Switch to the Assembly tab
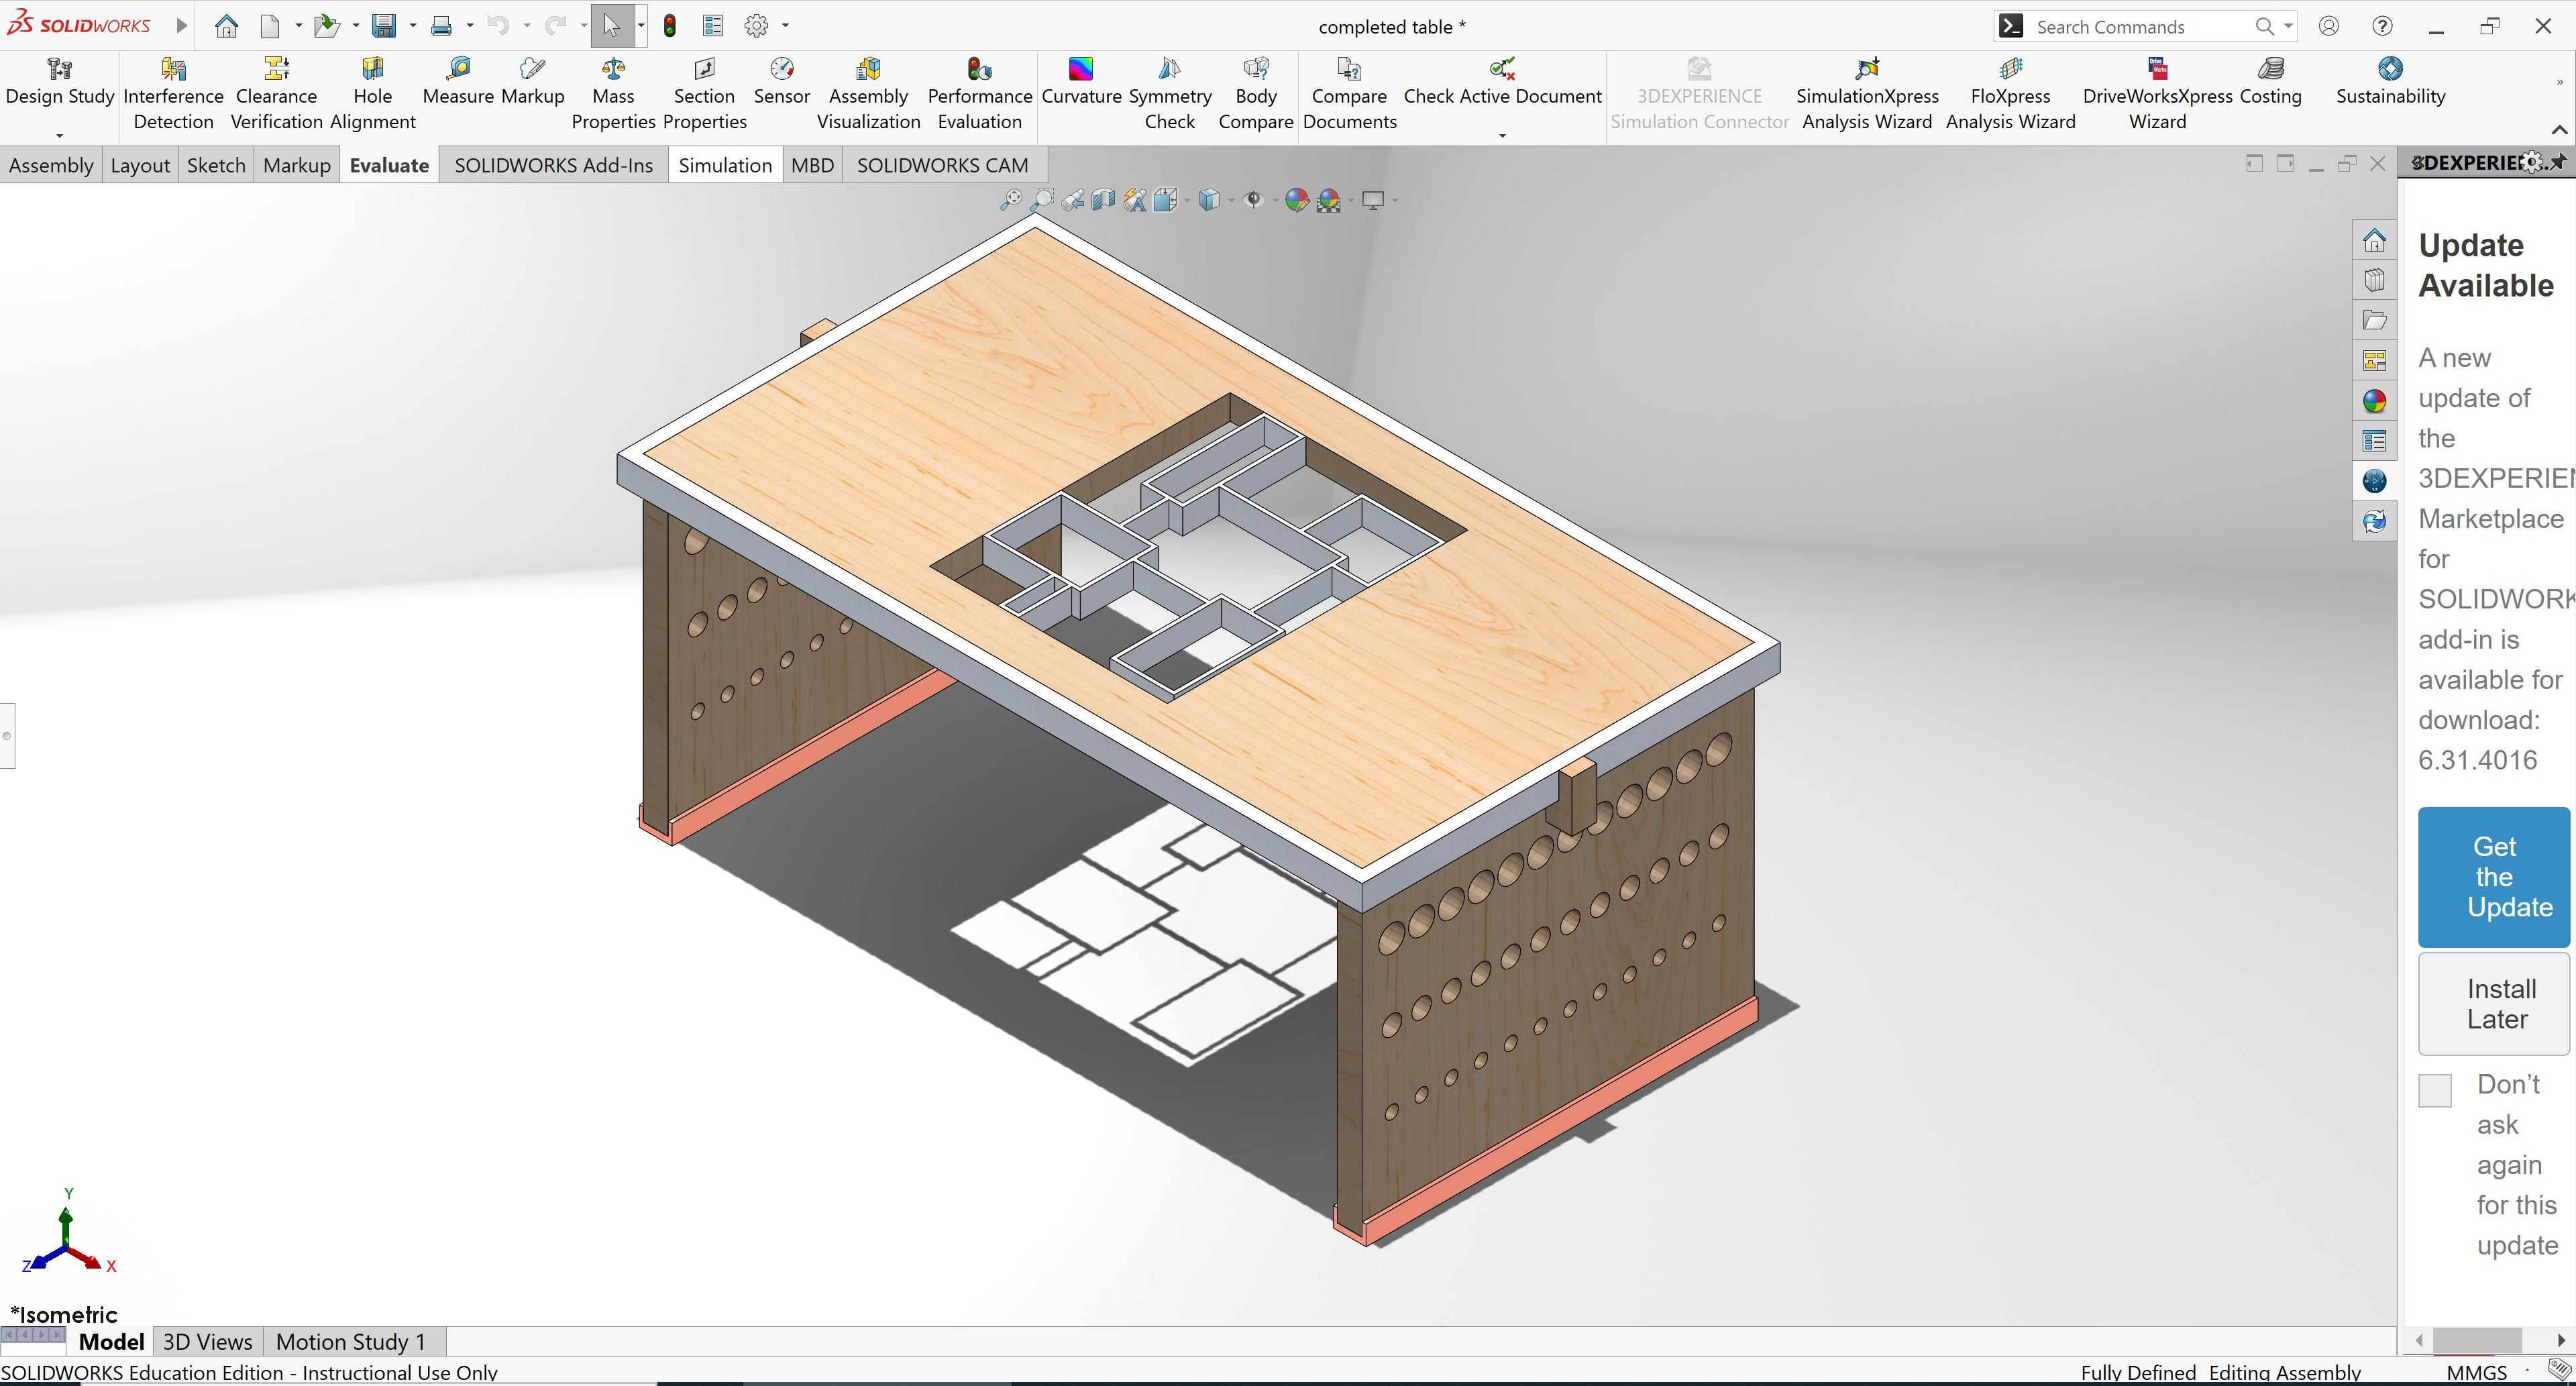 click(51, 165)
